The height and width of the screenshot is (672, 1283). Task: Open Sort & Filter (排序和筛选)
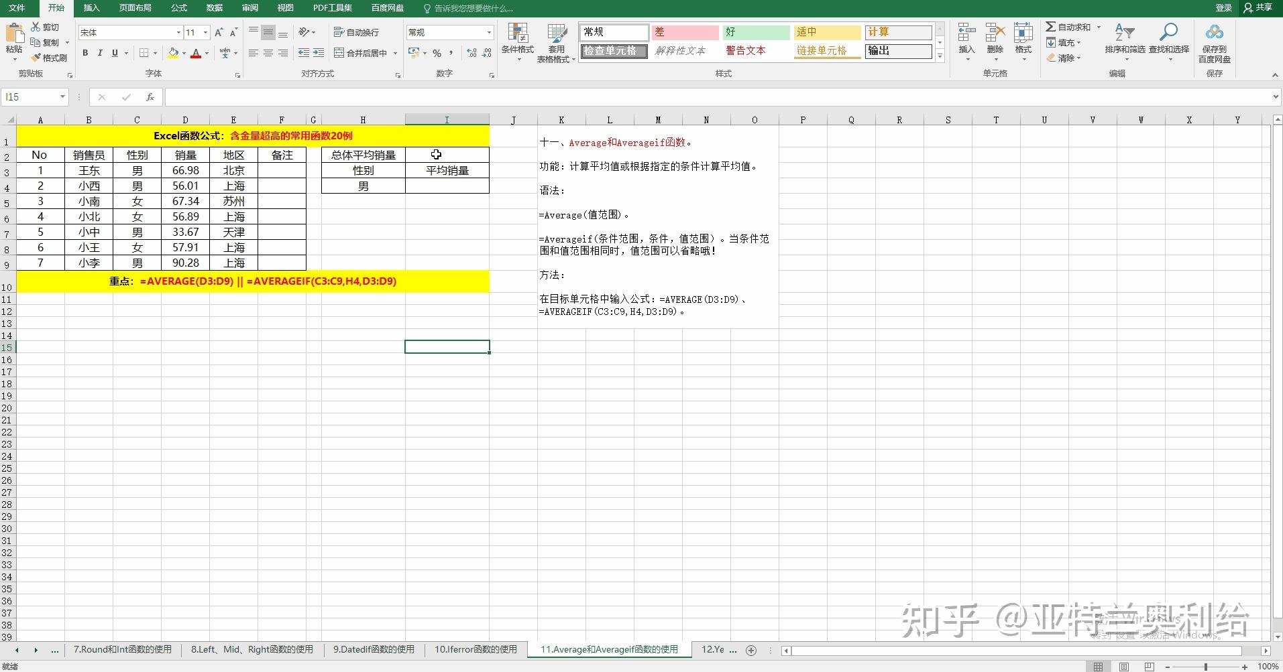(x=1125, y=42)
